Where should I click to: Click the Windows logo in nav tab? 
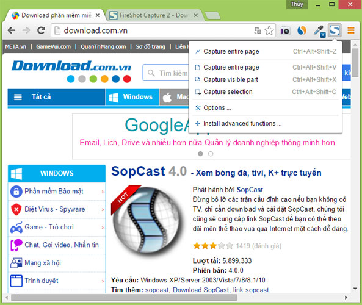click(x=114, y=97)
